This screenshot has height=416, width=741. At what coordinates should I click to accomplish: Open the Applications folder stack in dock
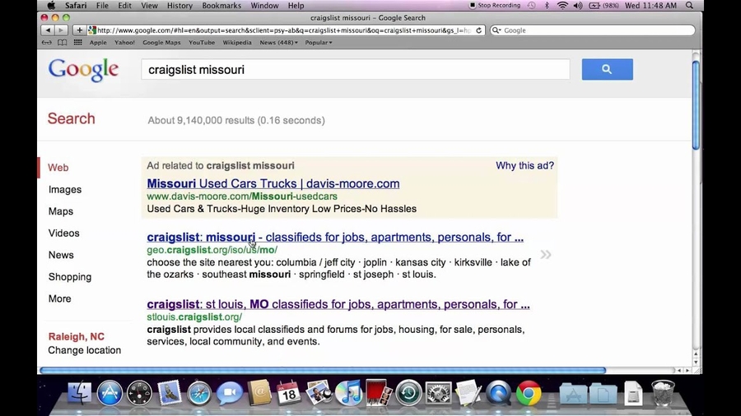(573, 393)
